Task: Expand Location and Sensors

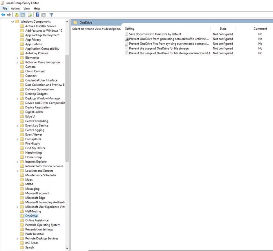Action: click(x=17, y=171)
